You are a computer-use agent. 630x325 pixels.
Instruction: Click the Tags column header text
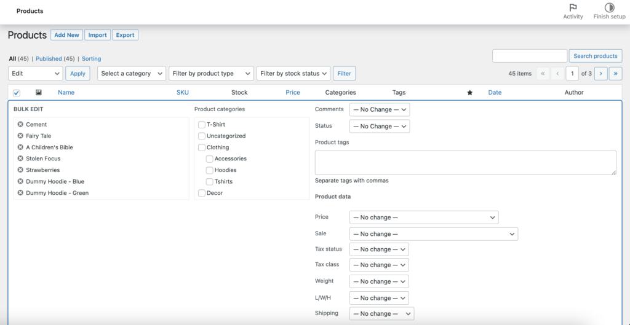point(399,92)
